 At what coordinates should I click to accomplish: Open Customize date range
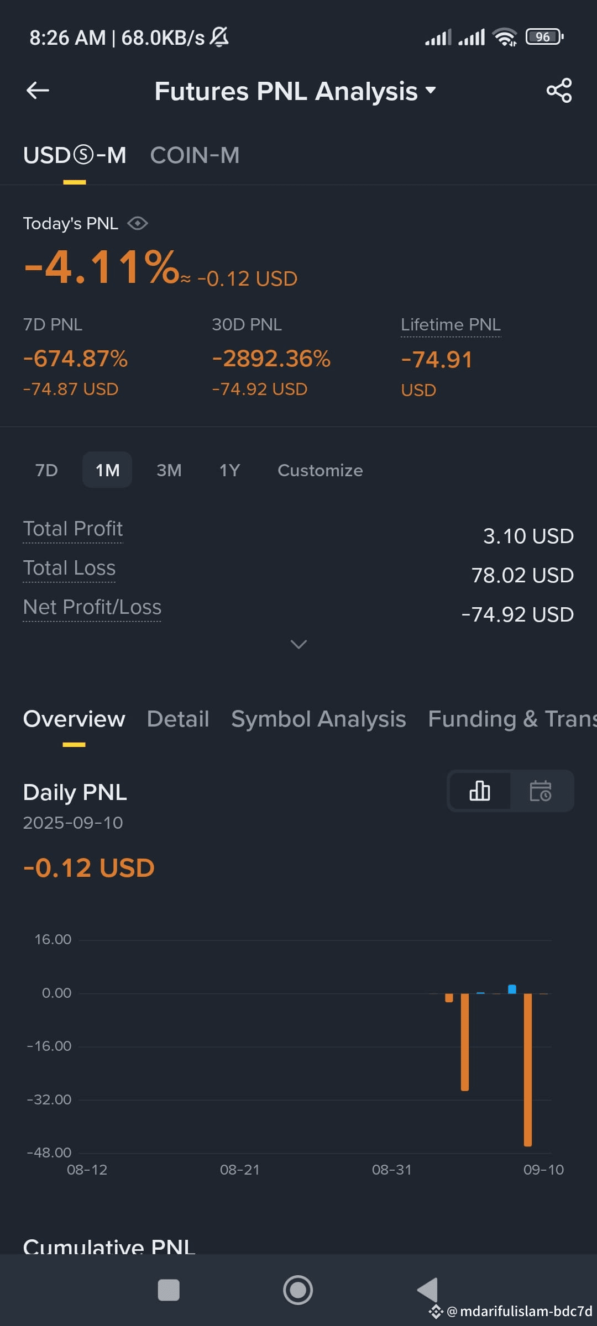pos(320,470)
